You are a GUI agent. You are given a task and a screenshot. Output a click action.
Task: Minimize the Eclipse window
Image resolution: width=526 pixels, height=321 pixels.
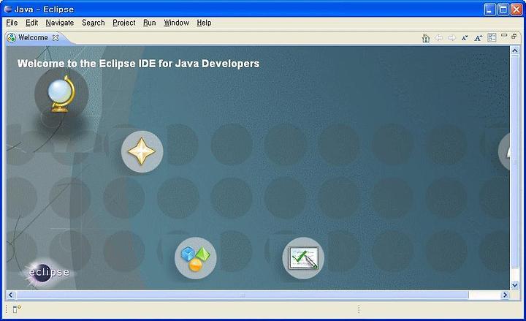(x=489, y=10)
